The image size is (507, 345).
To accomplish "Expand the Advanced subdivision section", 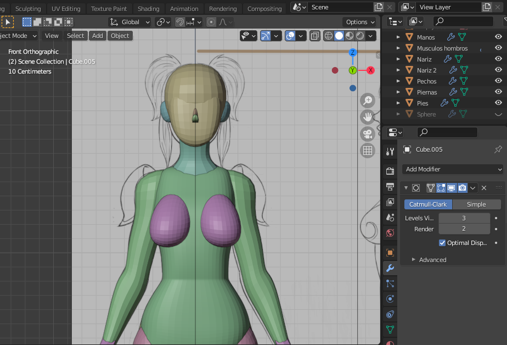I will tap(432, 260).
